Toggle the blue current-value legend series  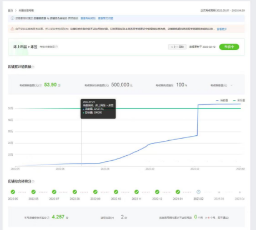click(x=222, y=100)
